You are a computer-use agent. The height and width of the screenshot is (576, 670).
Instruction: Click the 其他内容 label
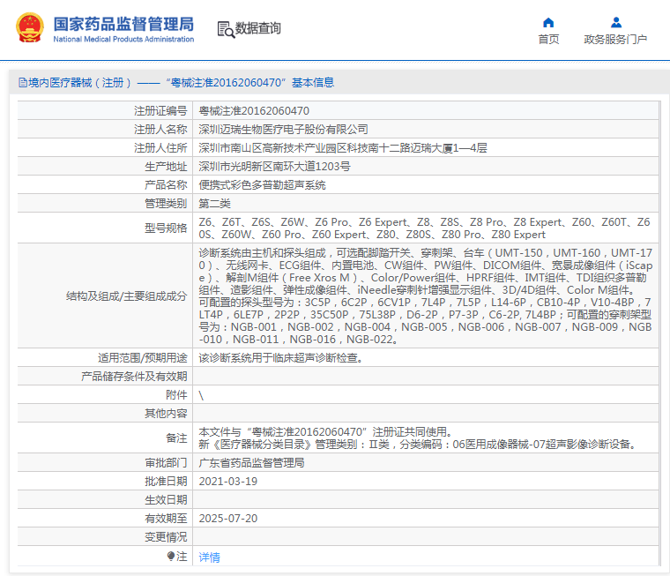coord(166,413)
